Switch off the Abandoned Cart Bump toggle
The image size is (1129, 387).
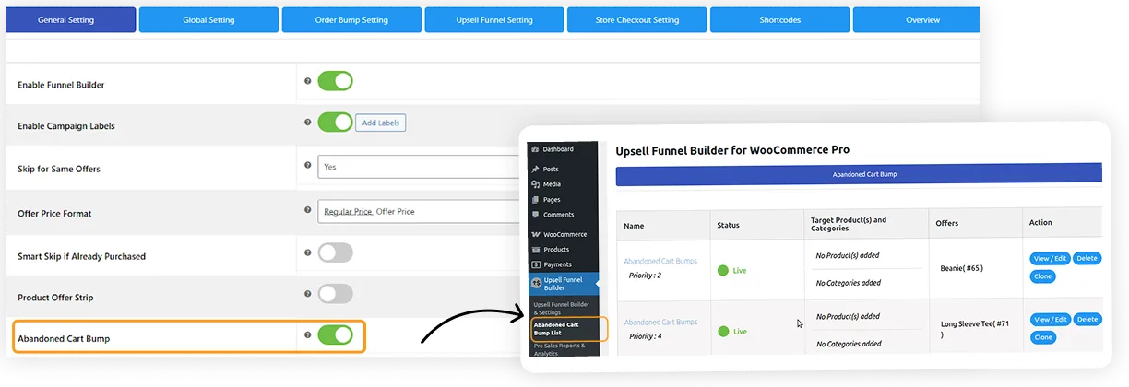tap(335, 335)
